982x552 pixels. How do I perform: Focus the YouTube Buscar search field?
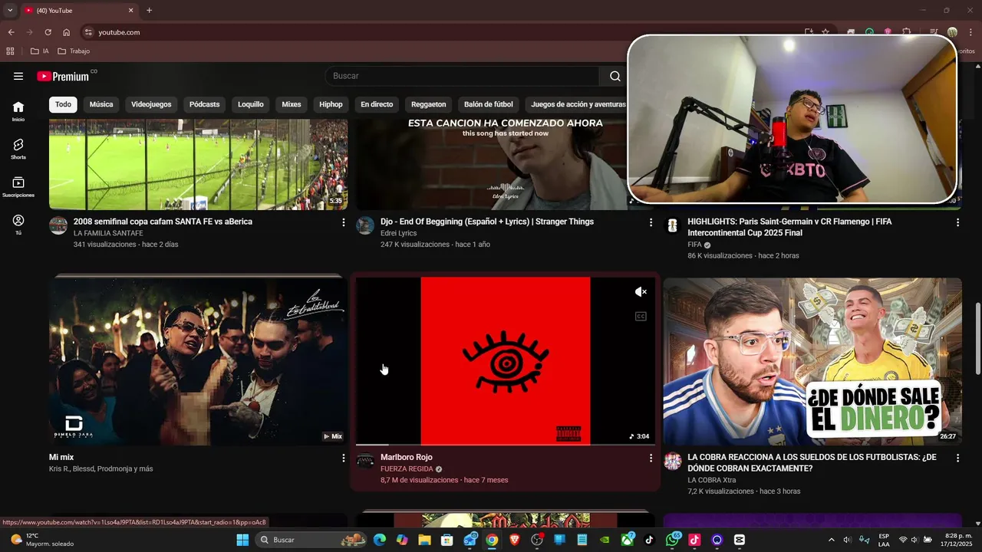(x=463, y=76)
